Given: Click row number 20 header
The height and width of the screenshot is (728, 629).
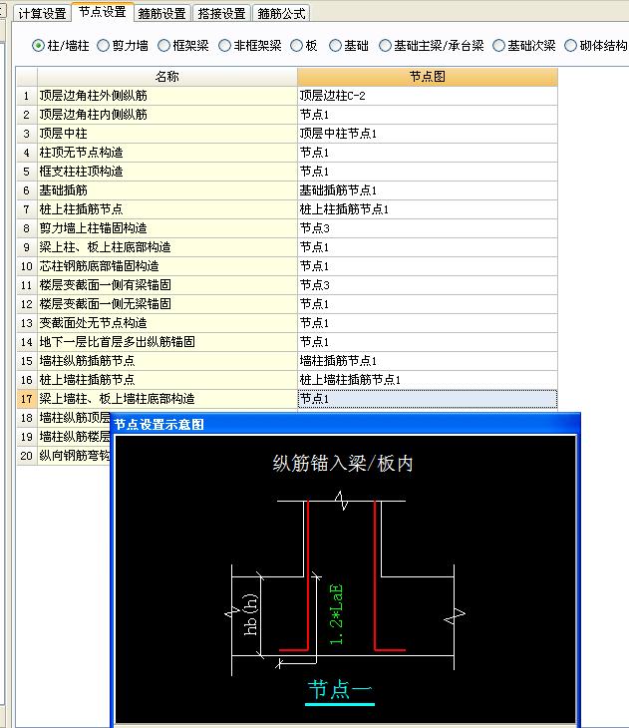Looking at the screenshot, I should pyautogui.click(x=27, y=456).
